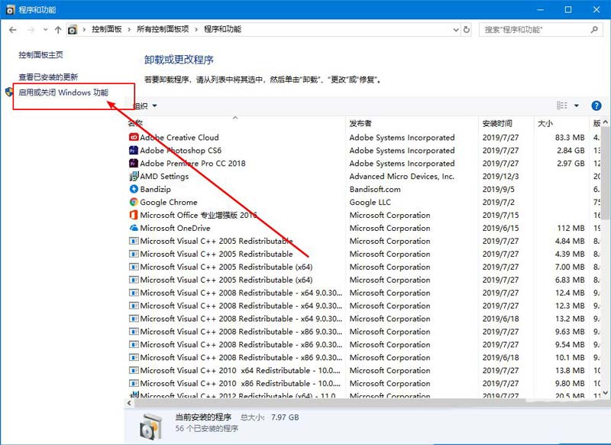Select the Microsoft OneDrive entry

pyautogui.click(x=175, y=228)
